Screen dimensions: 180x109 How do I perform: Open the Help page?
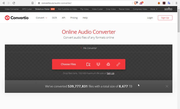point(85,18)
